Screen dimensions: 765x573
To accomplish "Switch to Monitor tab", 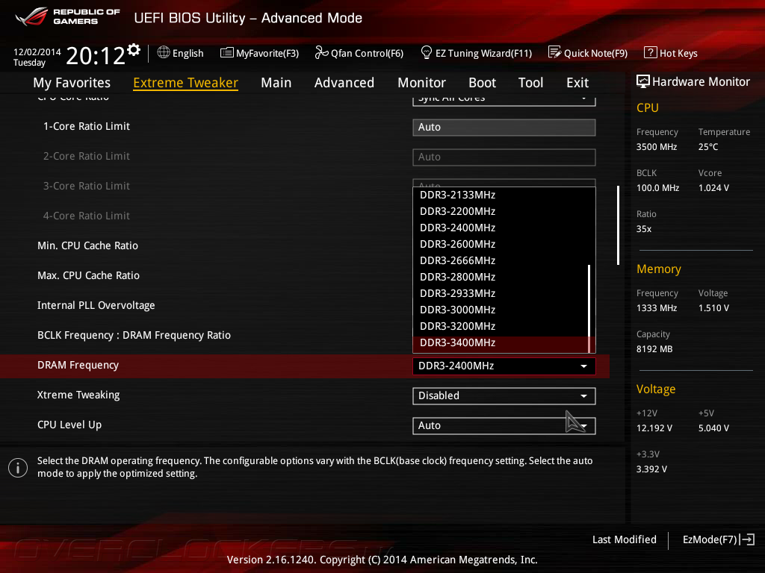I will 421,83.
